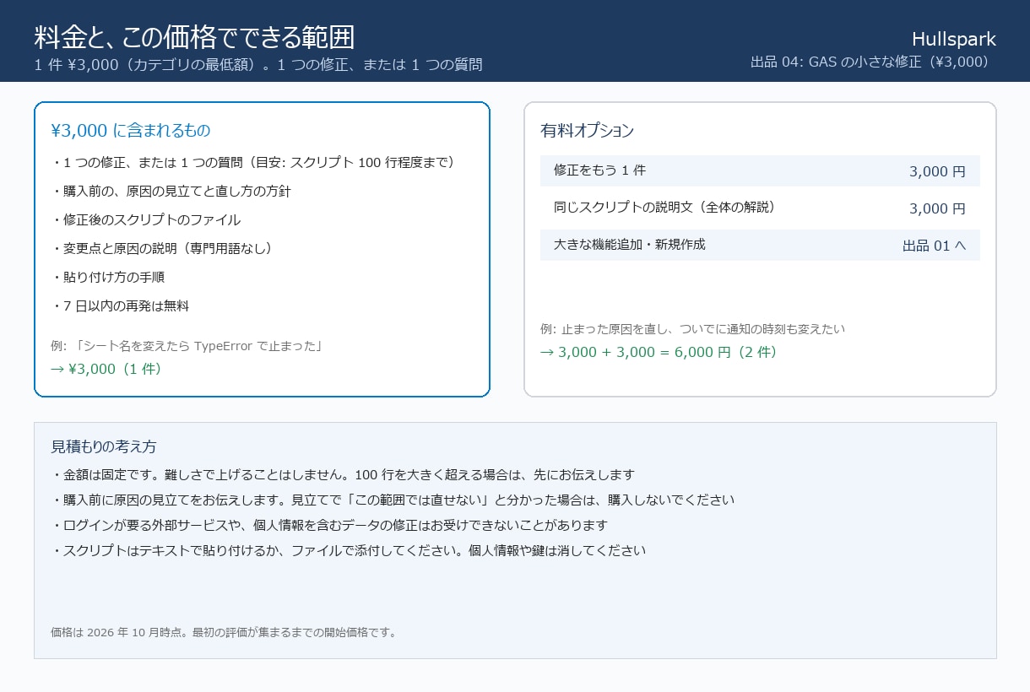The image size is (1030, 692).
Task: Click 7 日以内の再発は無料
Action: pyautogui.click(x=120, y=305)
